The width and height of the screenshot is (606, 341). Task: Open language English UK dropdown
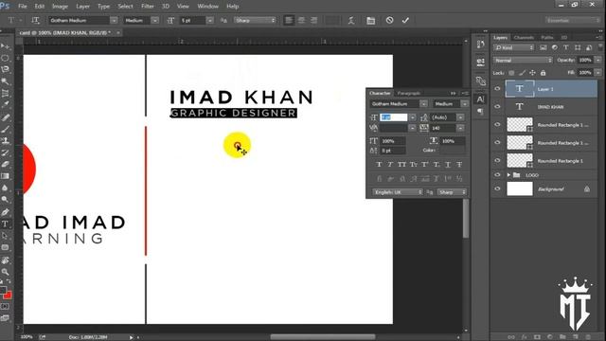[398, 192]
